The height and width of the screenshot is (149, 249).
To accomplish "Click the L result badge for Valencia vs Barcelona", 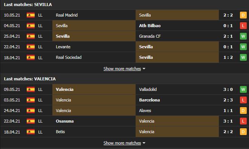I will (243, 100).
